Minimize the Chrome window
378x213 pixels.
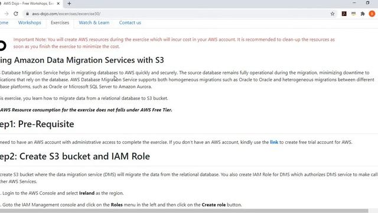[x=354, y=3]
